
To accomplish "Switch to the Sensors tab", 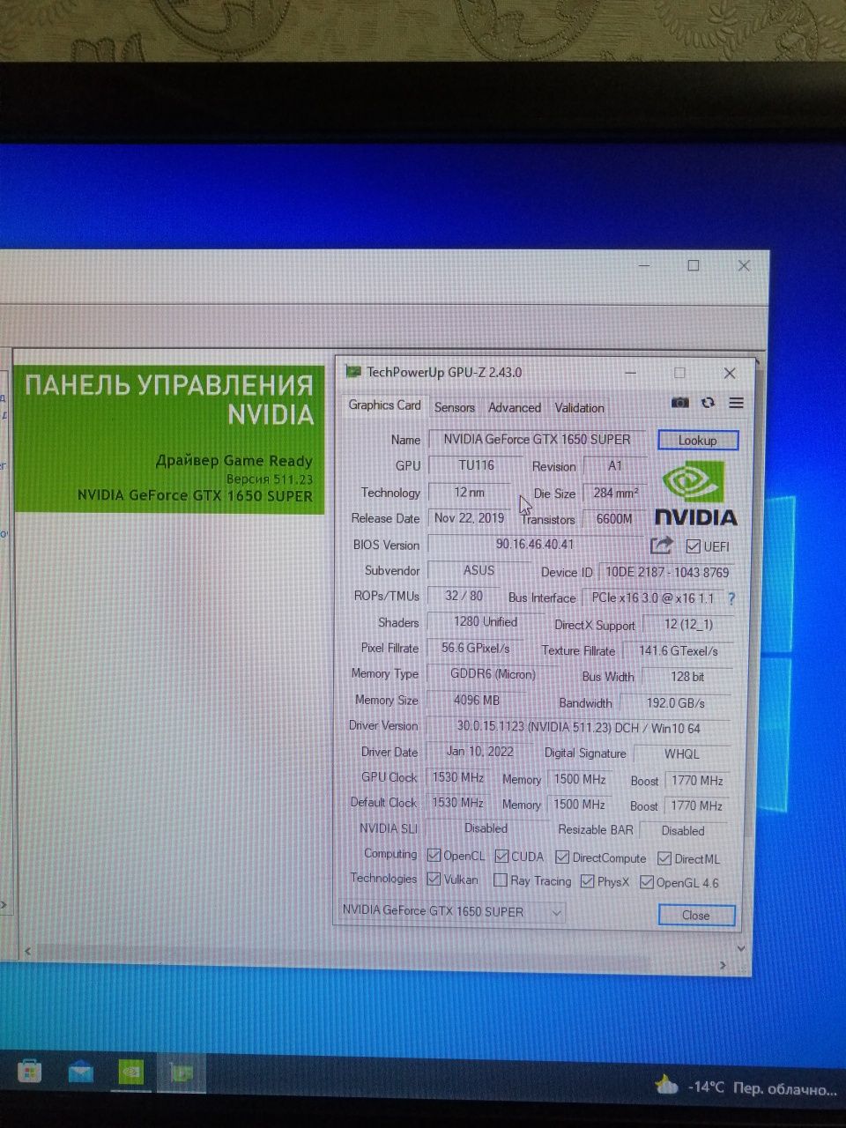I will [455, 407].
